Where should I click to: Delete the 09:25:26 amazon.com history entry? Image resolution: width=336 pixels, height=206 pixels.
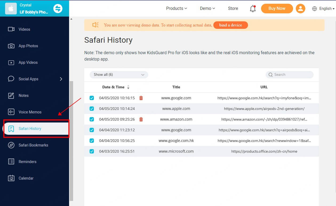tap(141, 119)
